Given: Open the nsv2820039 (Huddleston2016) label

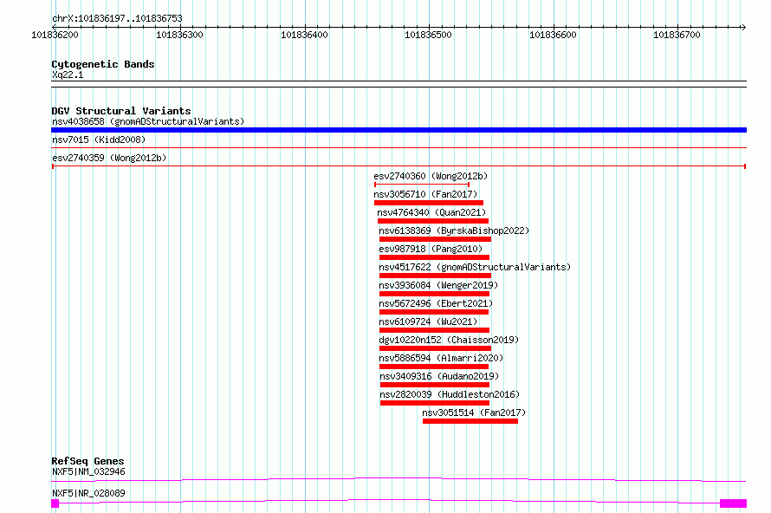Looking at the screenshot, I should tap(450, 394).
